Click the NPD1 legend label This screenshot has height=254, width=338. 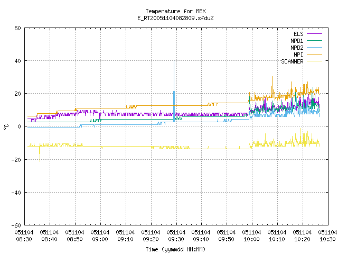297,41
